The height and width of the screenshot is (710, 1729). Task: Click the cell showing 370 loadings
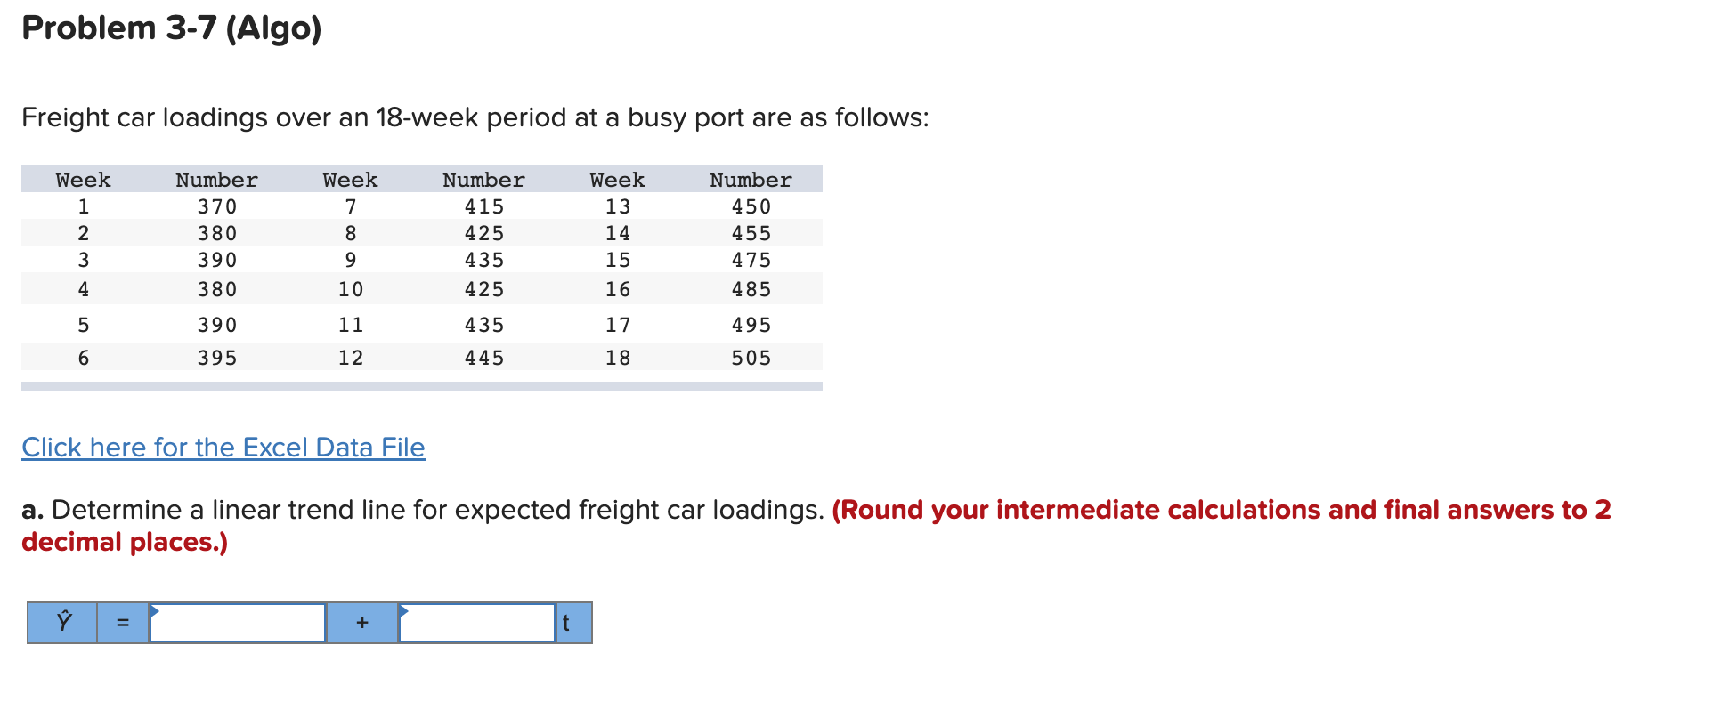(216, 206)
